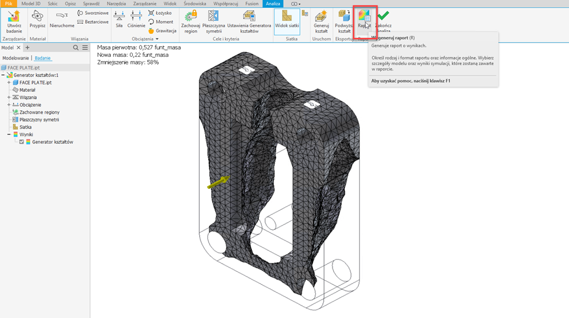Switch to Widok tab

[170, 4]
